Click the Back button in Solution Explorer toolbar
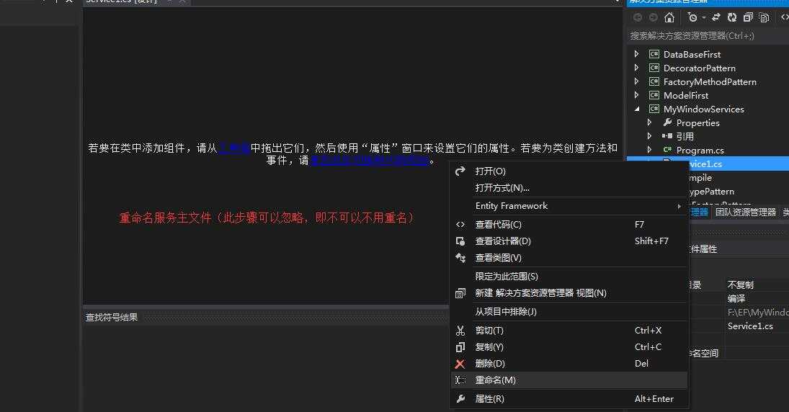The height and width of the screenshot is (412, 789). pyautogui.click(x=638, y=17)
